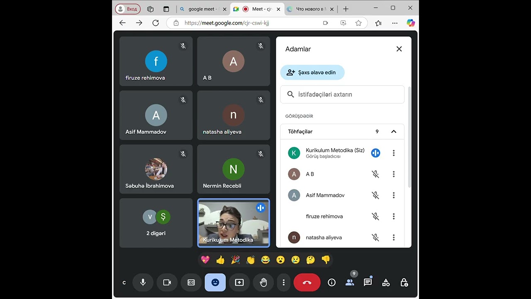Click the browser Back arrow

click(122, 23)
